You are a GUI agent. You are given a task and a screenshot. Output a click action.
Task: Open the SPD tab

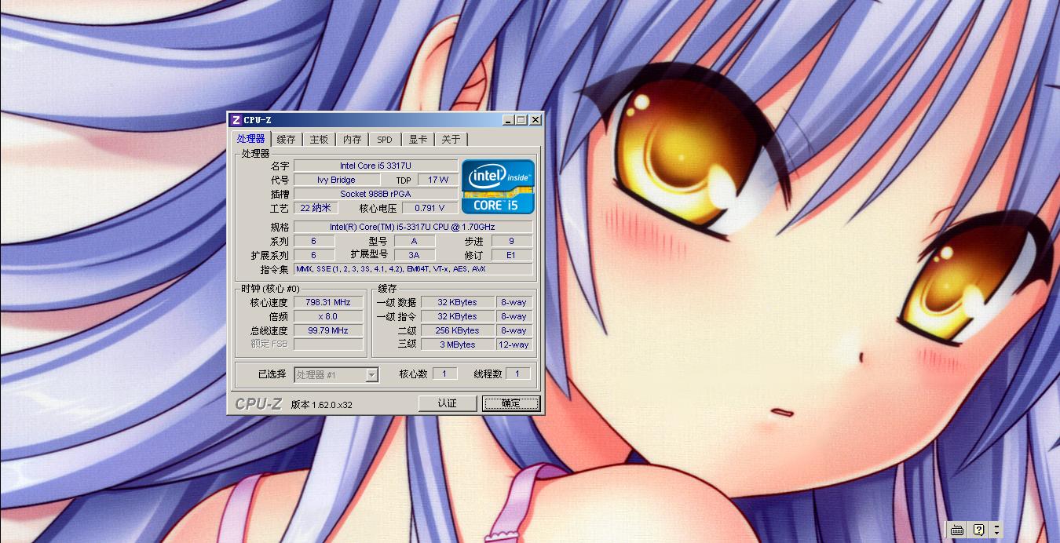pyautogui.click(x=385, y=140)
